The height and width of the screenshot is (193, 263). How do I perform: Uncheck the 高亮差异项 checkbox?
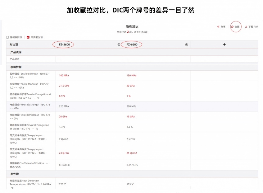[28, 37]
